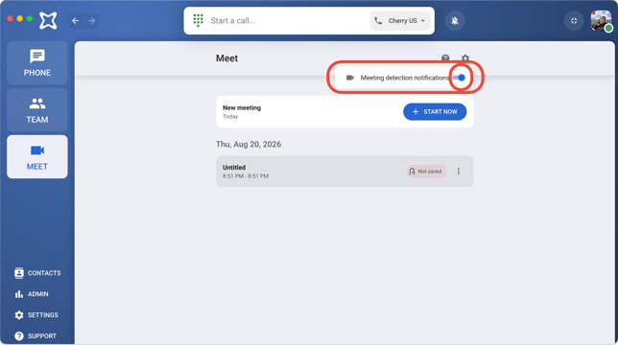Switch to the Meet tab
The height and width of the screenshot is (345, 618).
click(x=37, y=156)
